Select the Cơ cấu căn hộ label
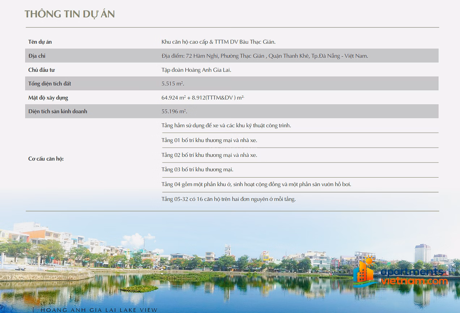 (46, 159)
